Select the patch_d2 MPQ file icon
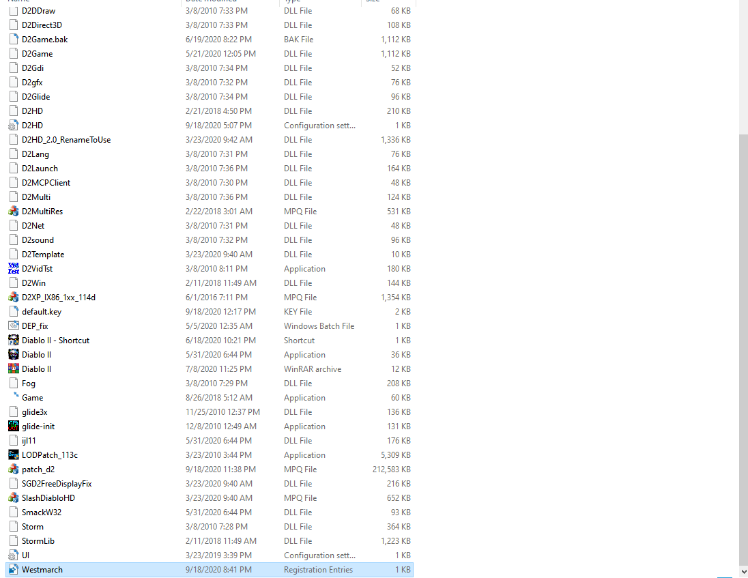748x578 pixels. (14, 469)
